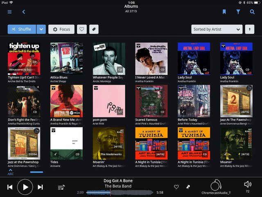262x197 pixels.
Task: Toggle the favorites heart filter next to Focus
Action: pyautogui.click(x=81, y=29)
